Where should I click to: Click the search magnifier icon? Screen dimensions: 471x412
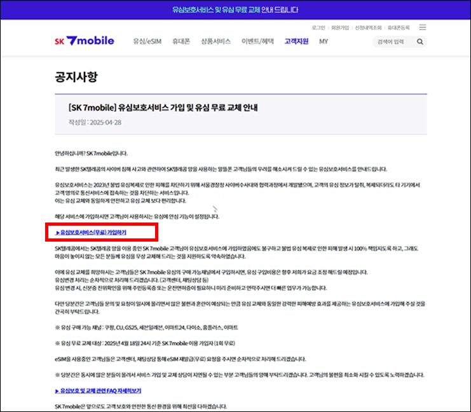420,42
